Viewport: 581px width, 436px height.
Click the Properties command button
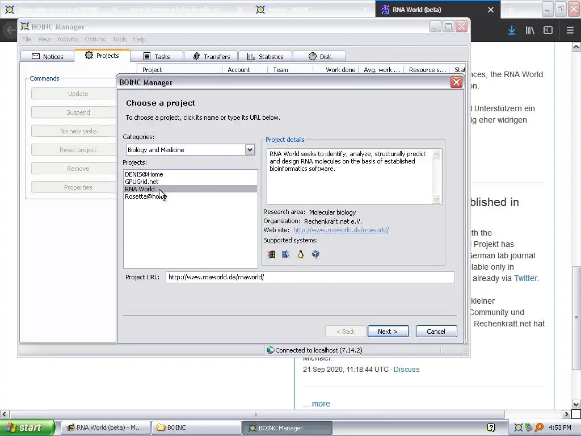(x=74, y=187)
